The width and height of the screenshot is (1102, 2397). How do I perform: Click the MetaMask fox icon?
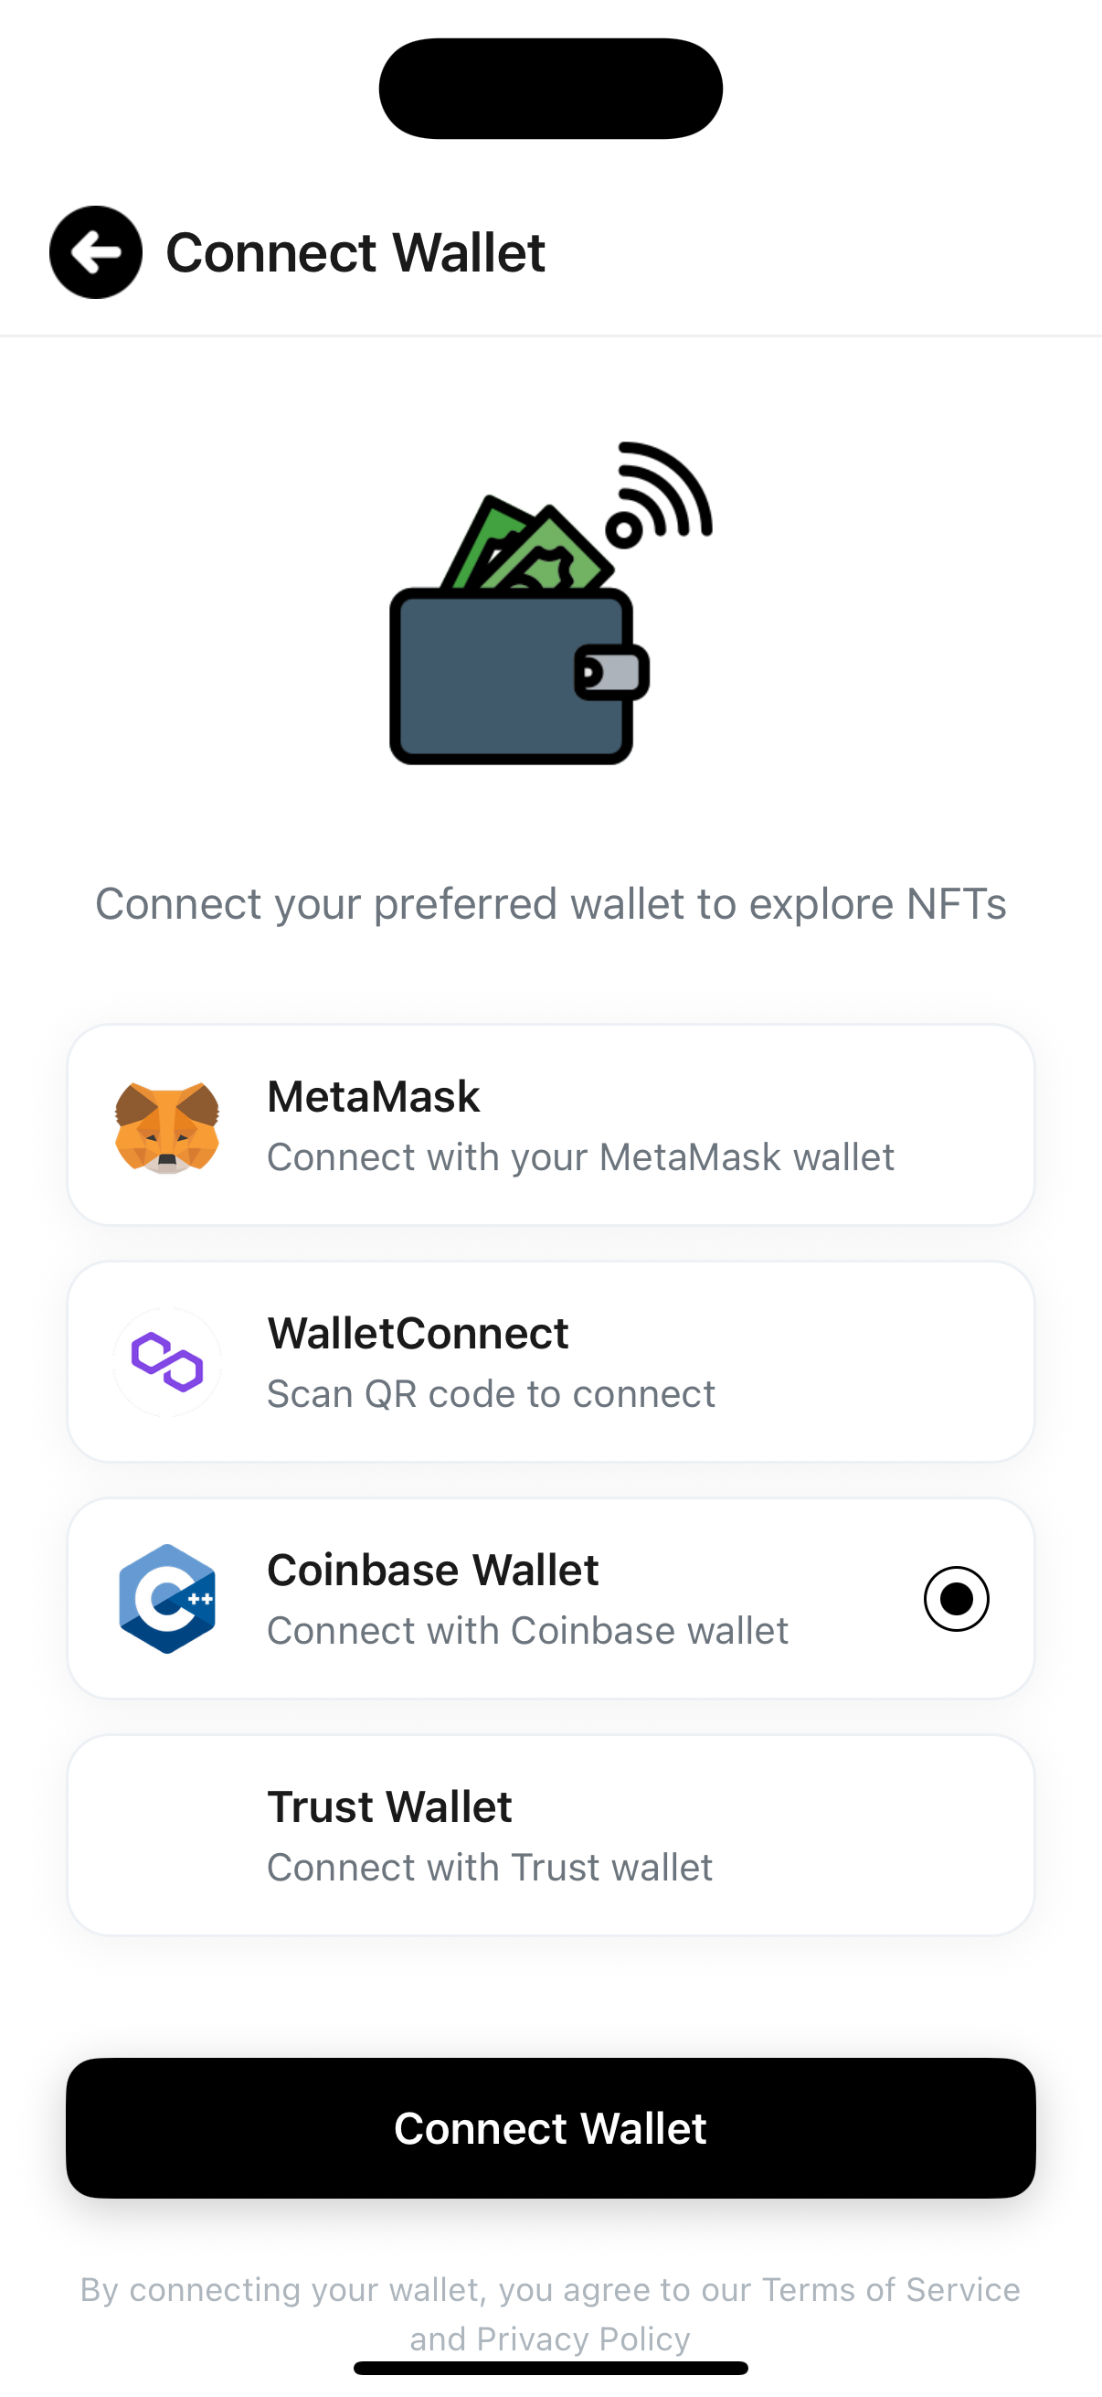(167, 1127)
